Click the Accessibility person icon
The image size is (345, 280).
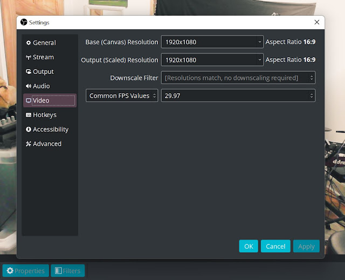point(29,129)
